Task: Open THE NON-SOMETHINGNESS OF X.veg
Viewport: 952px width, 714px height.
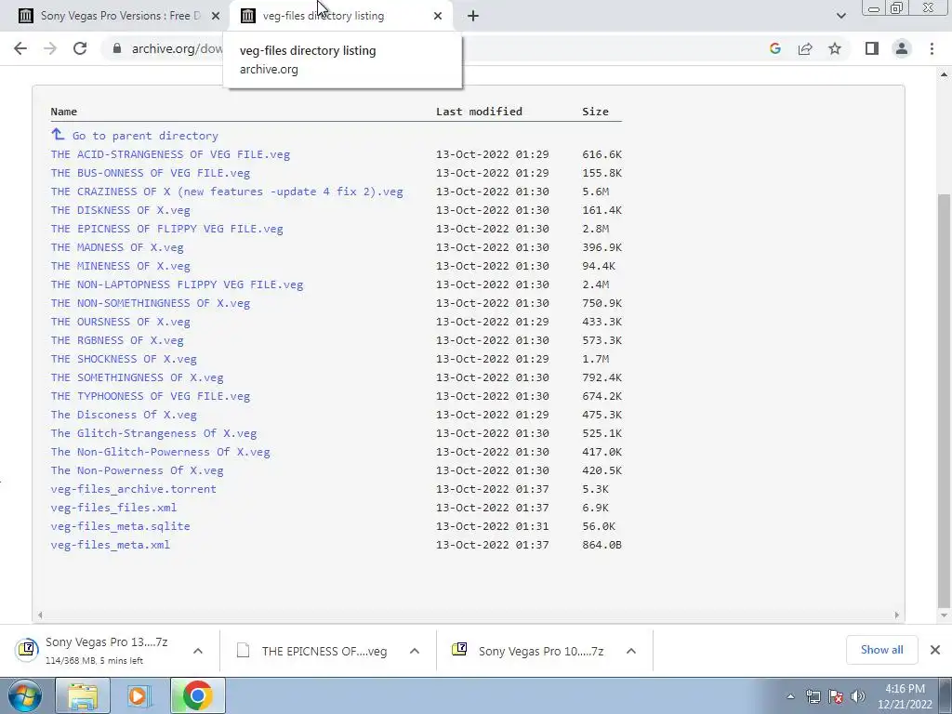Action: (x=151, y=303)
